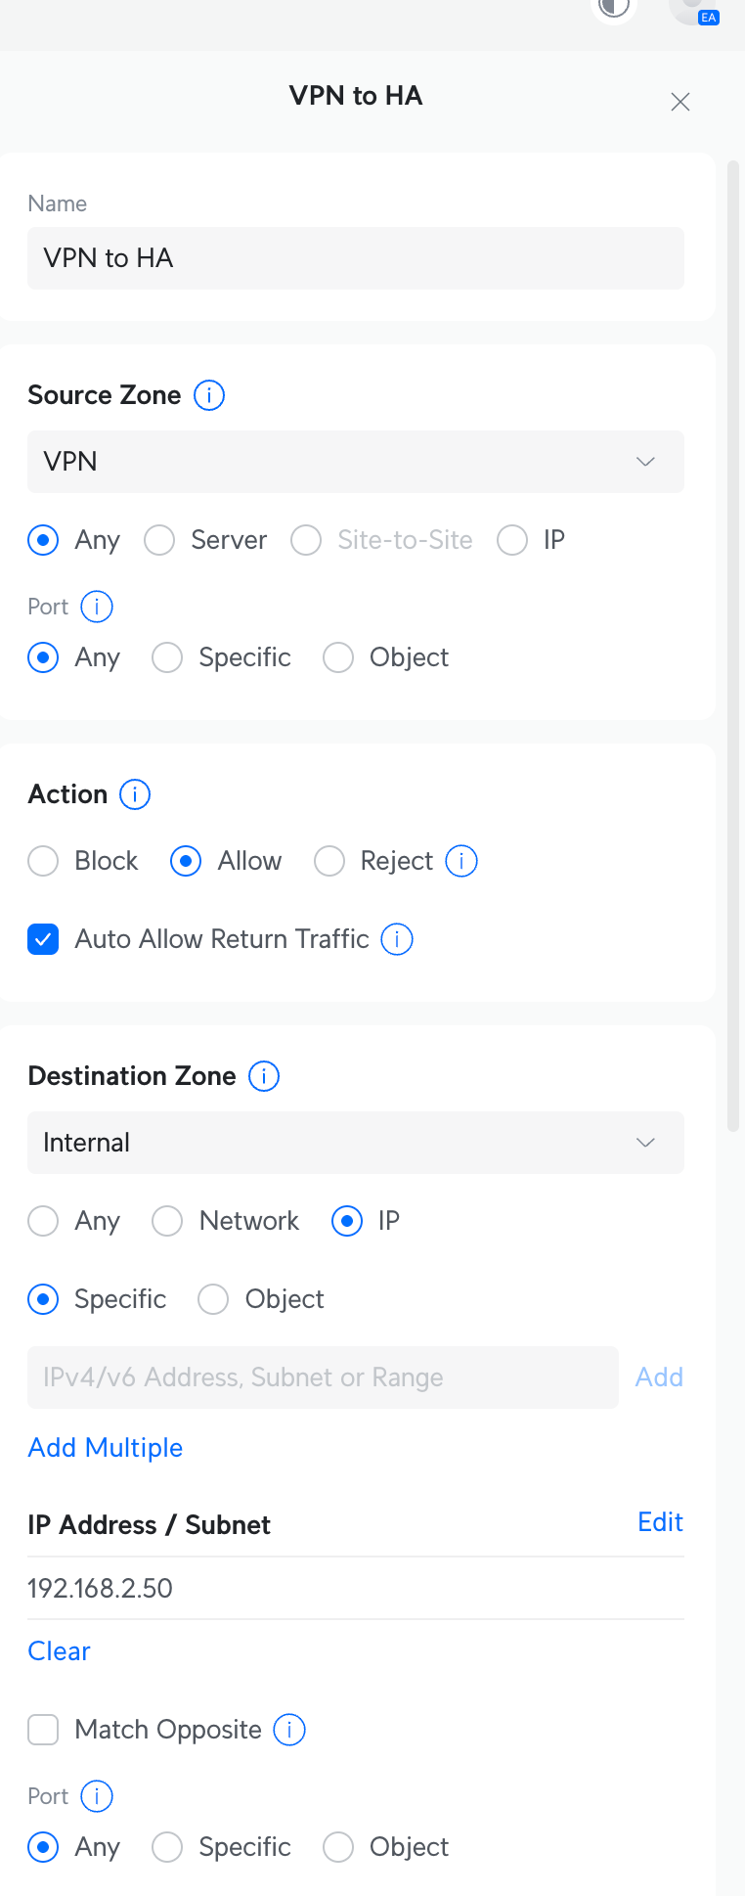This screenshot has height=1896, width=745.
Task: Open the Destination Zone Internal dropdown
Action: [x=356, y=1143]
